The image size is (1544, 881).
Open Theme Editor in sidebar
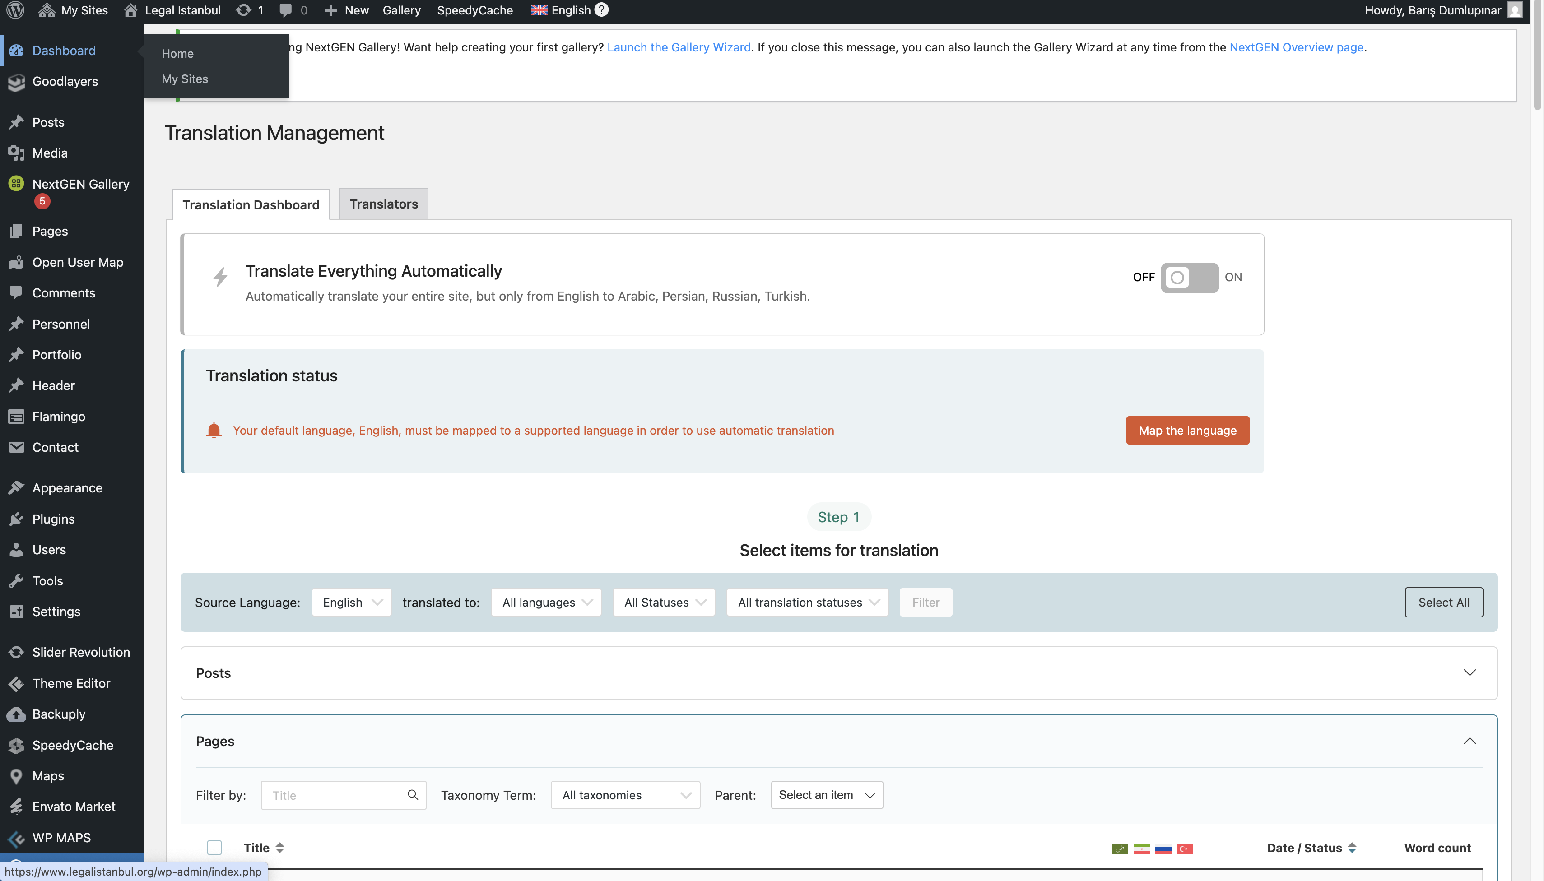(x=71, y=683)
